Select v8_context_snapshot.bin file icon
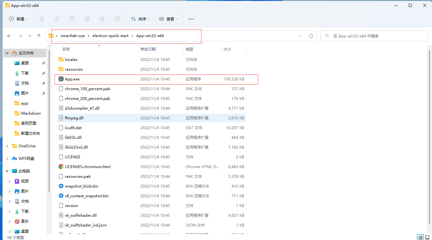Image resolution: width=432 pixels, height=240 pixels. click(x=61, y=196)
